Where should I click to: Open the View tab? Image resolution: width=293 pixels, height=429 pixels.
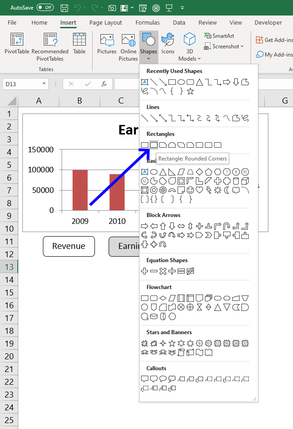[x=235, y=23]
